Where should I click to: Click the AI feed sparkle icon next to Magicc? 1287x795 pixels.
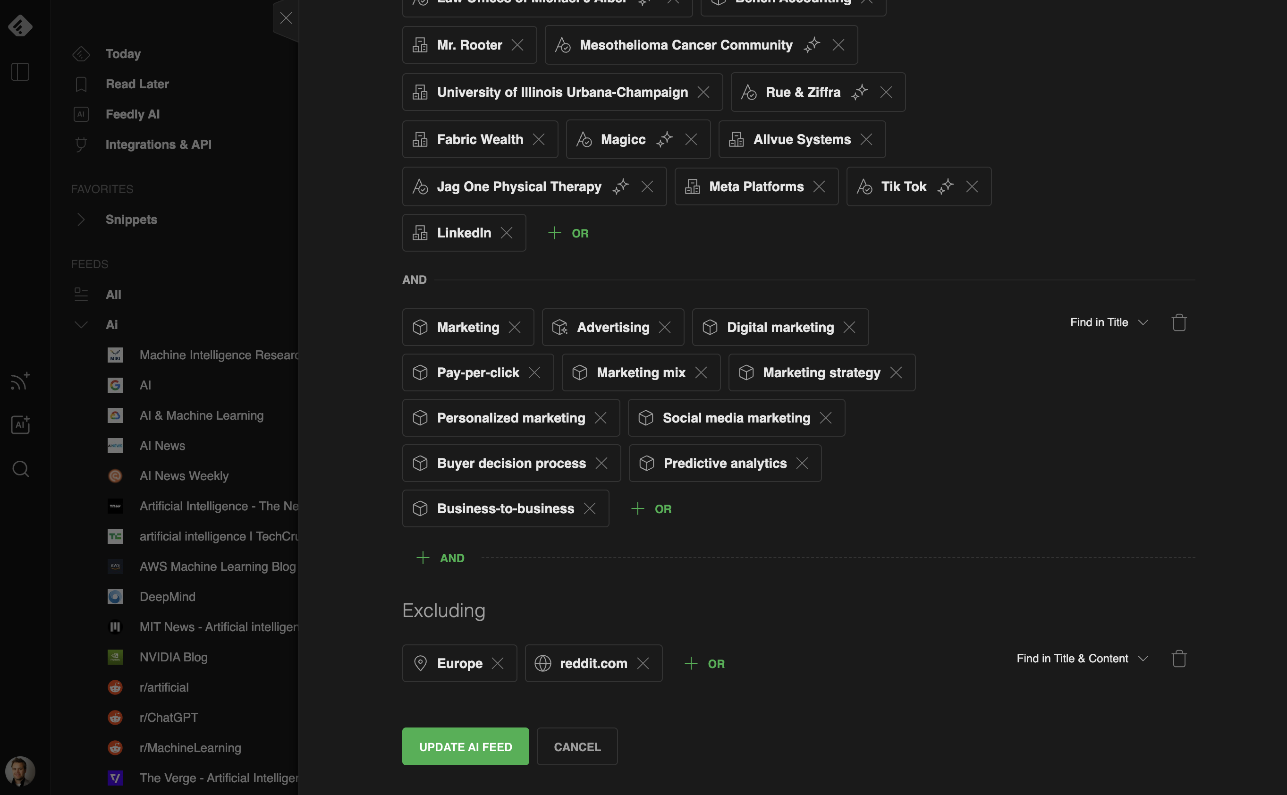[665, 139]
